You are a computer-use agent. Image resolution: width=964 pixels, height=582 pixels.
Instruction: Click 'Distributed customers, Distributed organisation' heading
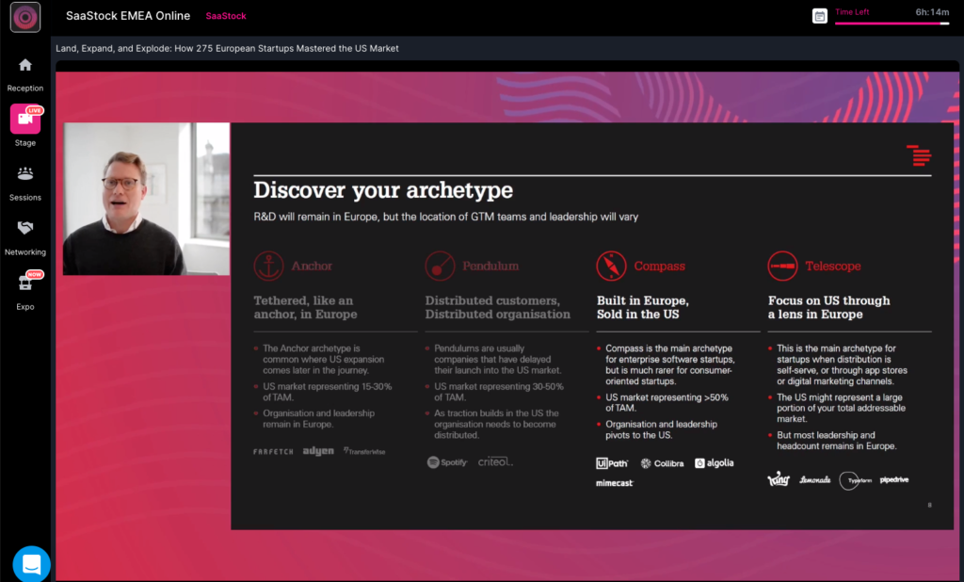coord(497,307)
